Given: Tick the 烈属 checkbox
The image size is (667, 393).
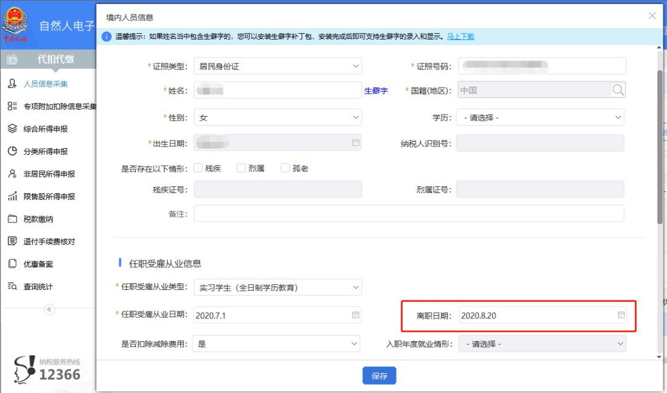Looking at the screenshot, I should tap(241, 168).
